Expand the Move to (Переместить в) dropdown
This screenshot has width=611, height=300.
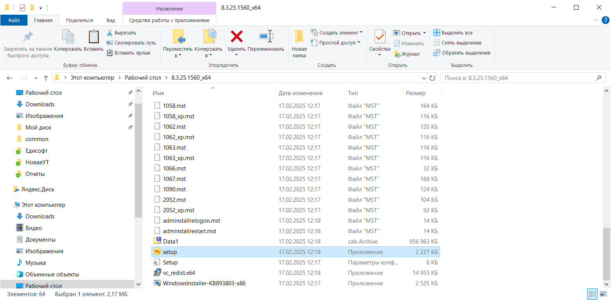178,56
